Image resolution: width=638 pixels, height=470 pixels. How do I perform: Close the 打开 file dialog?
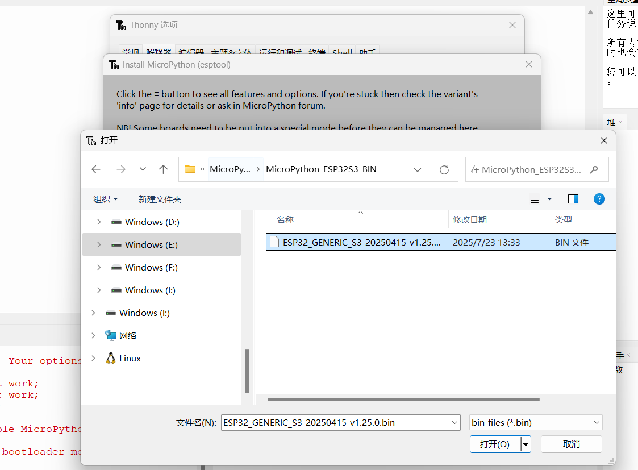pyautogui.click(x=604, y=140)
